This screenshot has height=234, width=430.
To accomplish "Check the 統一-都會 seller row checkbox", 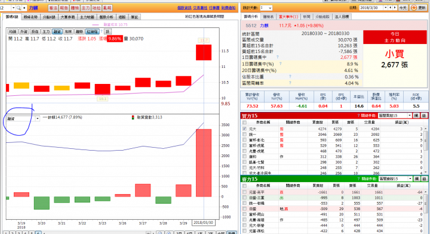I will [x=244, y=203].
